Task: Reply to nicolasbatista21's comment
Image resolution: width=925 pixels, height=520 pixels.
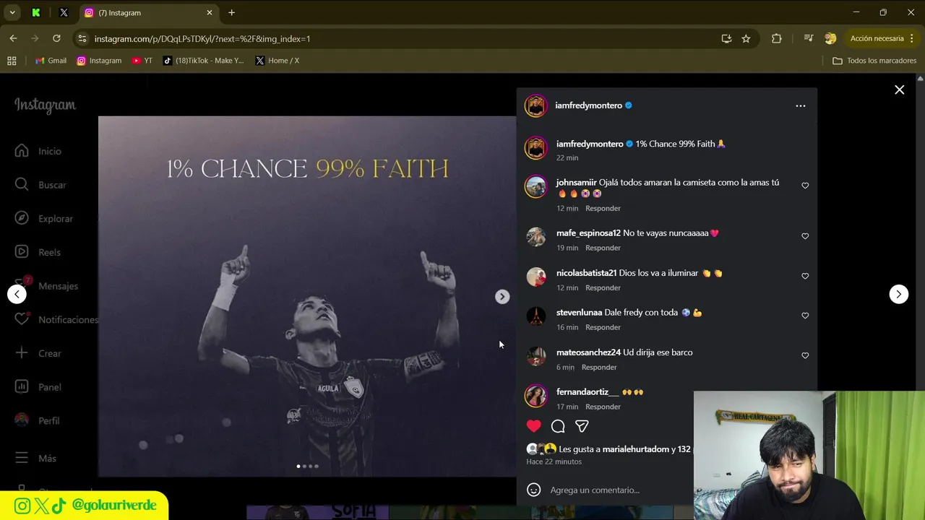Action: click(603, 287)
